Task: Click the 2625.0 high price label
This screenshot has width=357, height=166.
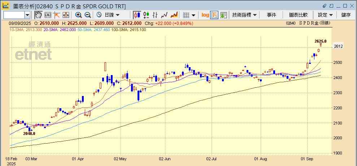Action: 320,41
